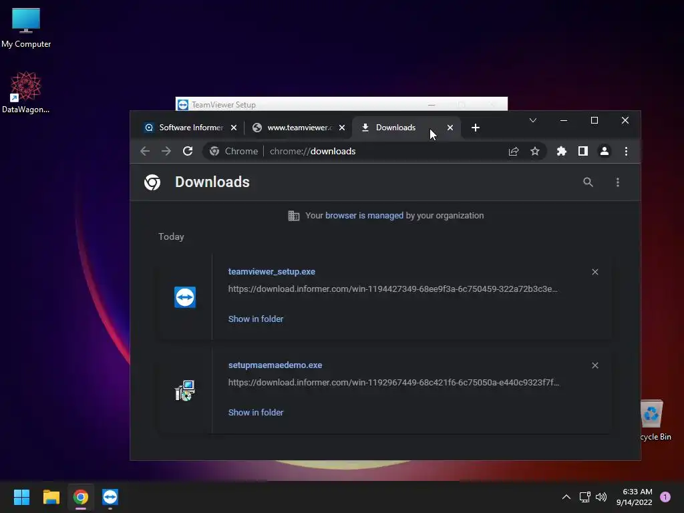Click the TeamViewer file icon in downloads list
Viewport: 684px width, 513px height.
point(185,297)
